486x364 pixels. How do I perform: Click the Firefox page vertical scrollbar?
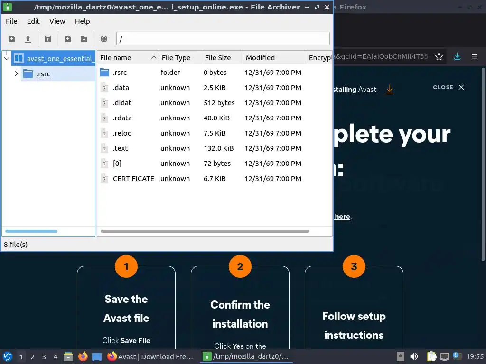483,164
